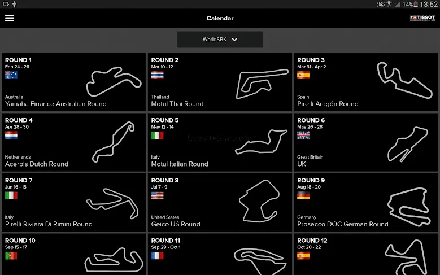Click the United States flag in Round 8

[157, 195]
